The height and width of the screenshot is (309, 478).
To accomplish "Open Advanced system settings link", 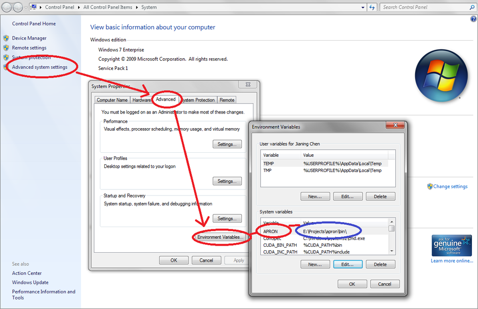I will click(40, 67).
